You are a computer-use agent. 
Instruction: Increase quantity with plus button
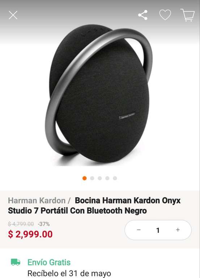178,230
